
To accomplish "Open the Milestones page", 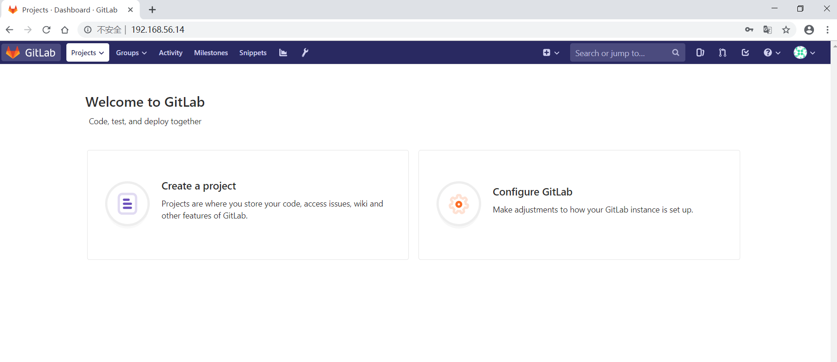I will 211,52.
